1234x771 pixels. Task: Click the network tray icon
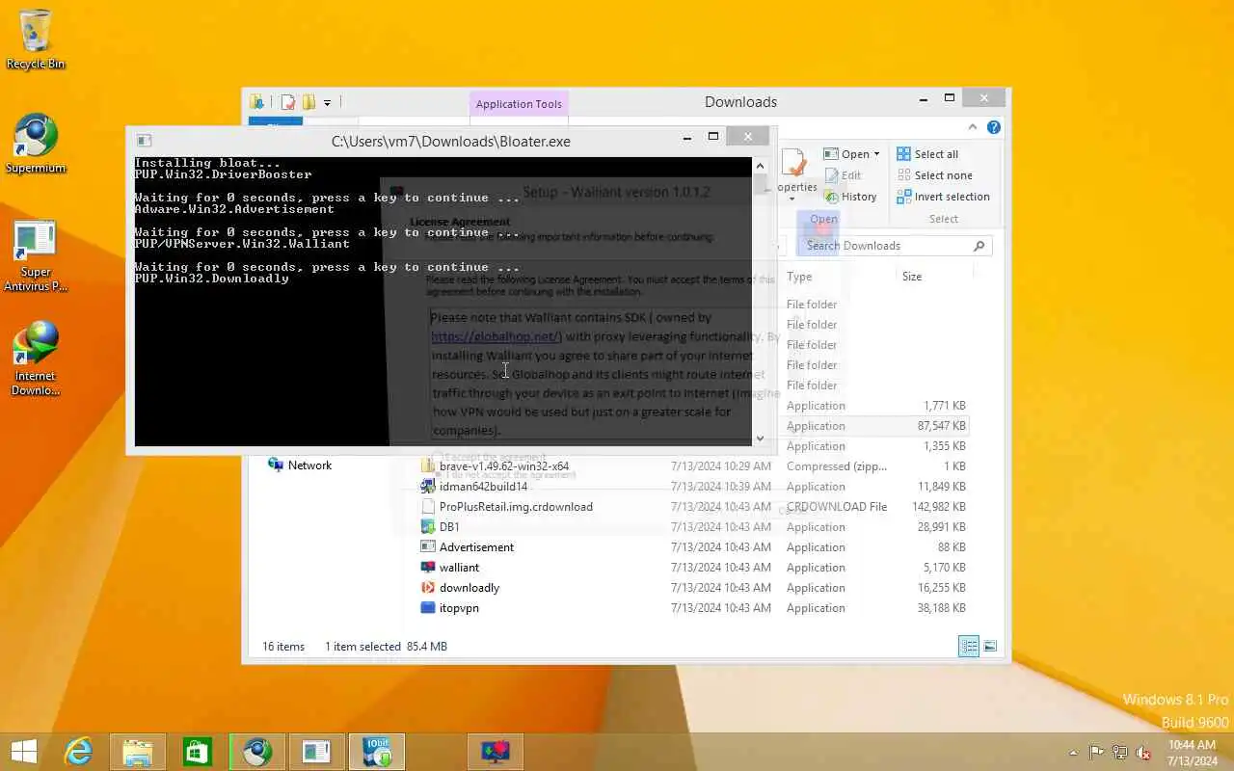(x=1120, y=753)
